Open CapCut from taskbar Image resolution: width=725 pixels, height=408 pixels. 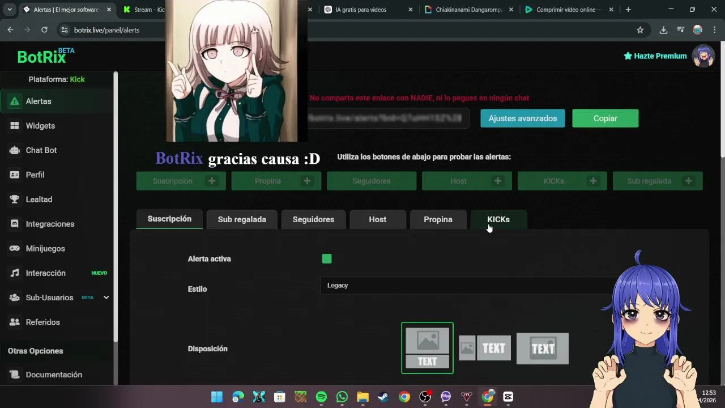pos(508,397)
